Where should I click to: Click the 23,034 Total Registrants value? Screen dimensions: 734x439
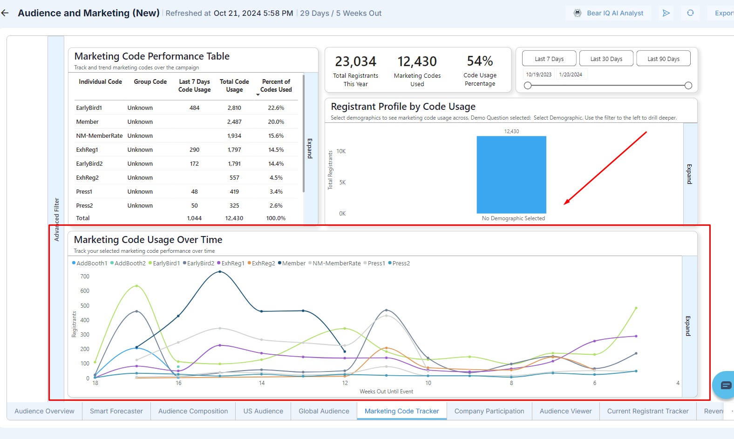coord(355,61)
